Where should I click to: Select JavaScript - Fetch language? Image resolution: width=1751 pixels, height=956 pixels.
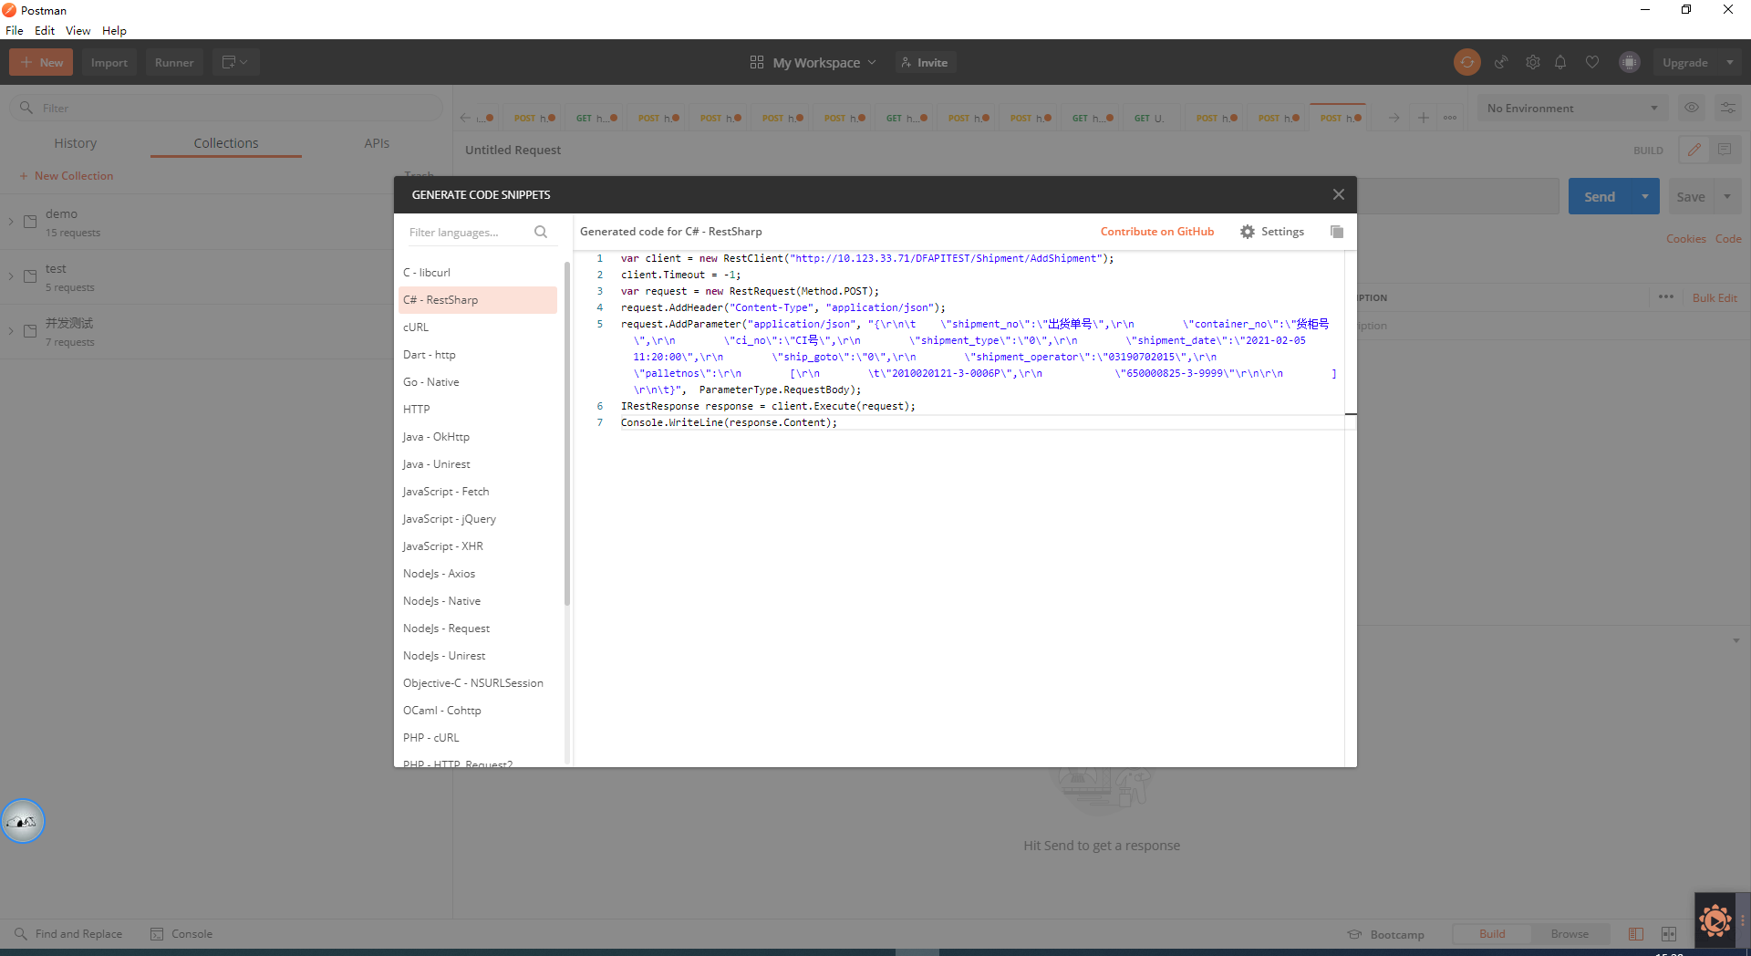477,491
